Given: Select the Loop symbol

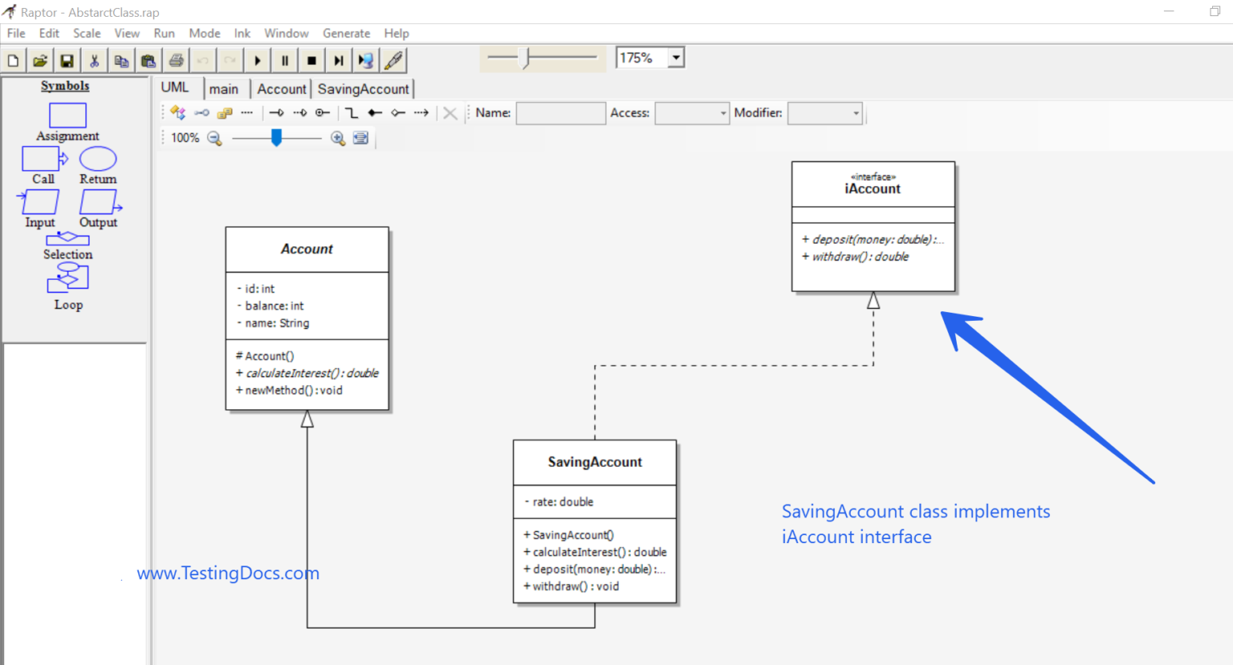Looking at the screenshot, I should (67, 278).
